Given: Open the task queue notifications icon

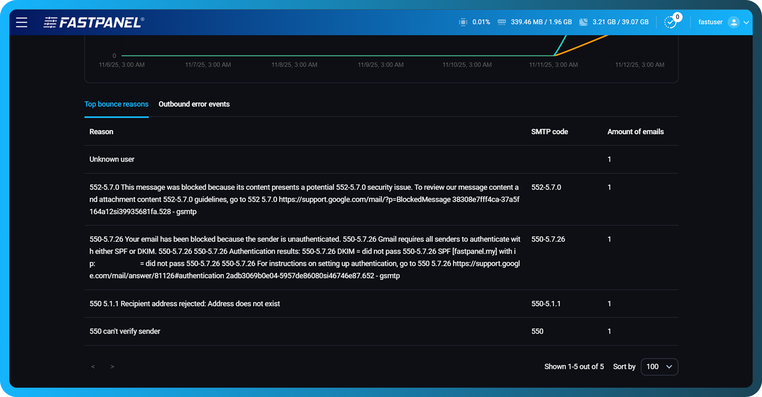Looking at the screenshot, I should coord(671,22).
